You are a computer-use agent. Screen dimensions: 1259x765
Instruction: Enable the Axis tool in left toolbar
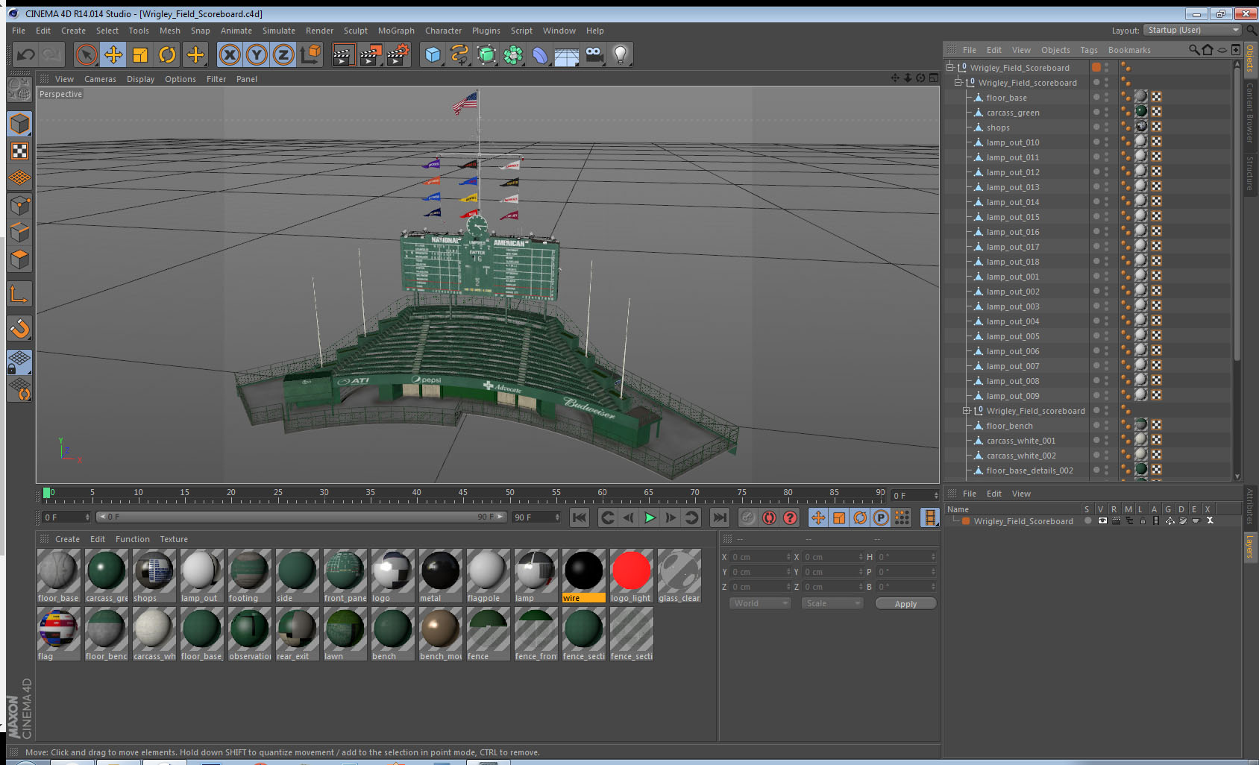click(19, 295)
